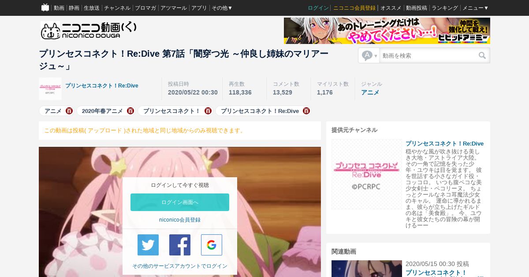Open dictionary icon next to 2020年春アニメ tag
The width and height of the screenshot is (529, 277).
(130, 111)
